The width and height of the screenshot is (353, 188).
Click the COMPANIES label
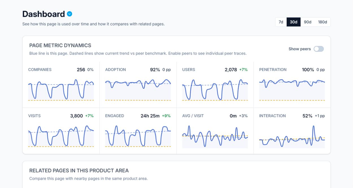pyautogui.click(x=40, y=70)
